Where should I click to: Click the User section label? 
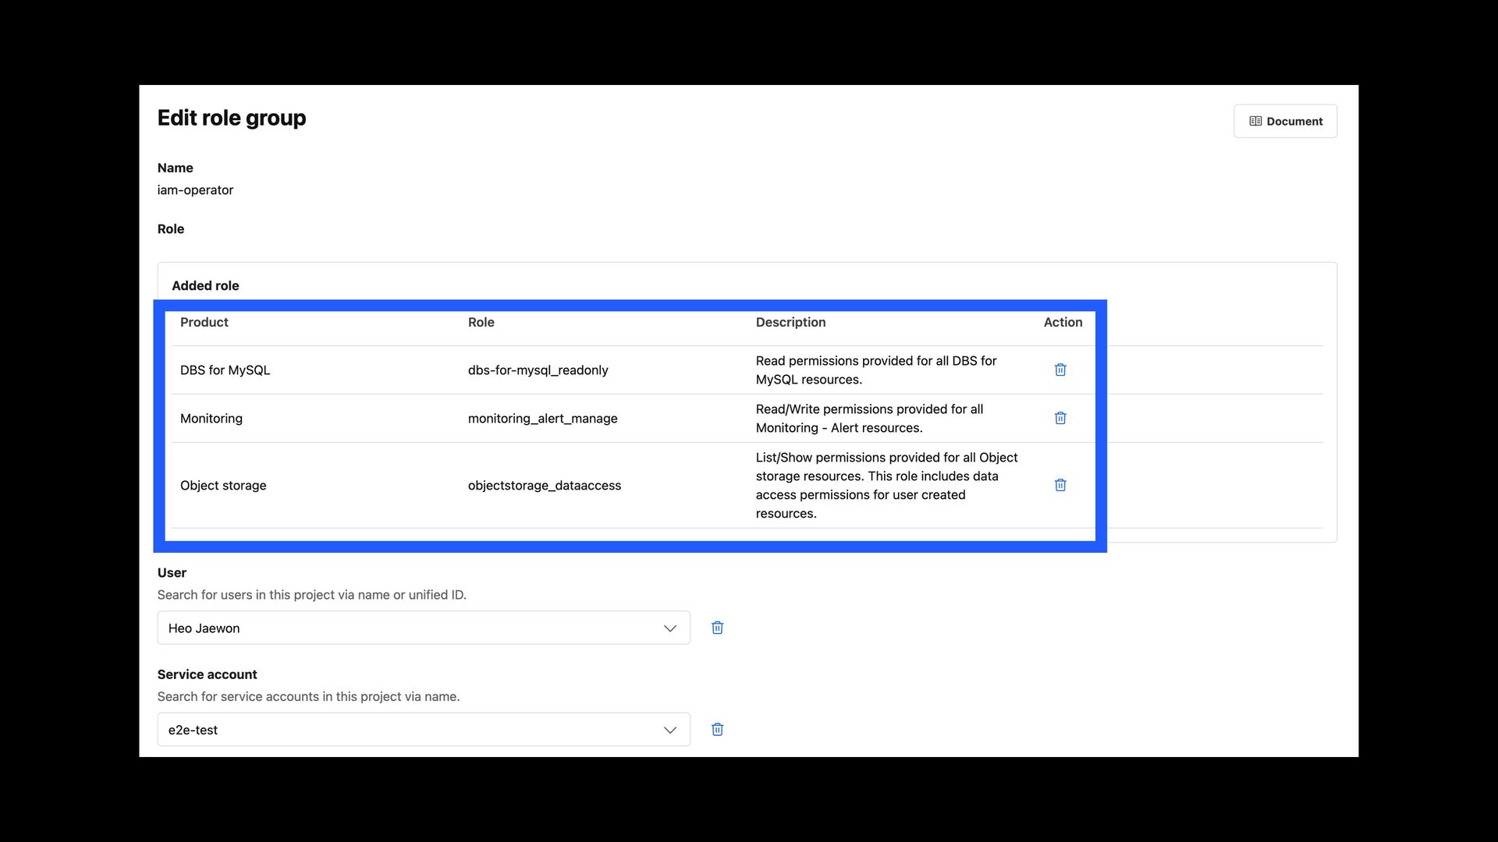tap(172, 573)
